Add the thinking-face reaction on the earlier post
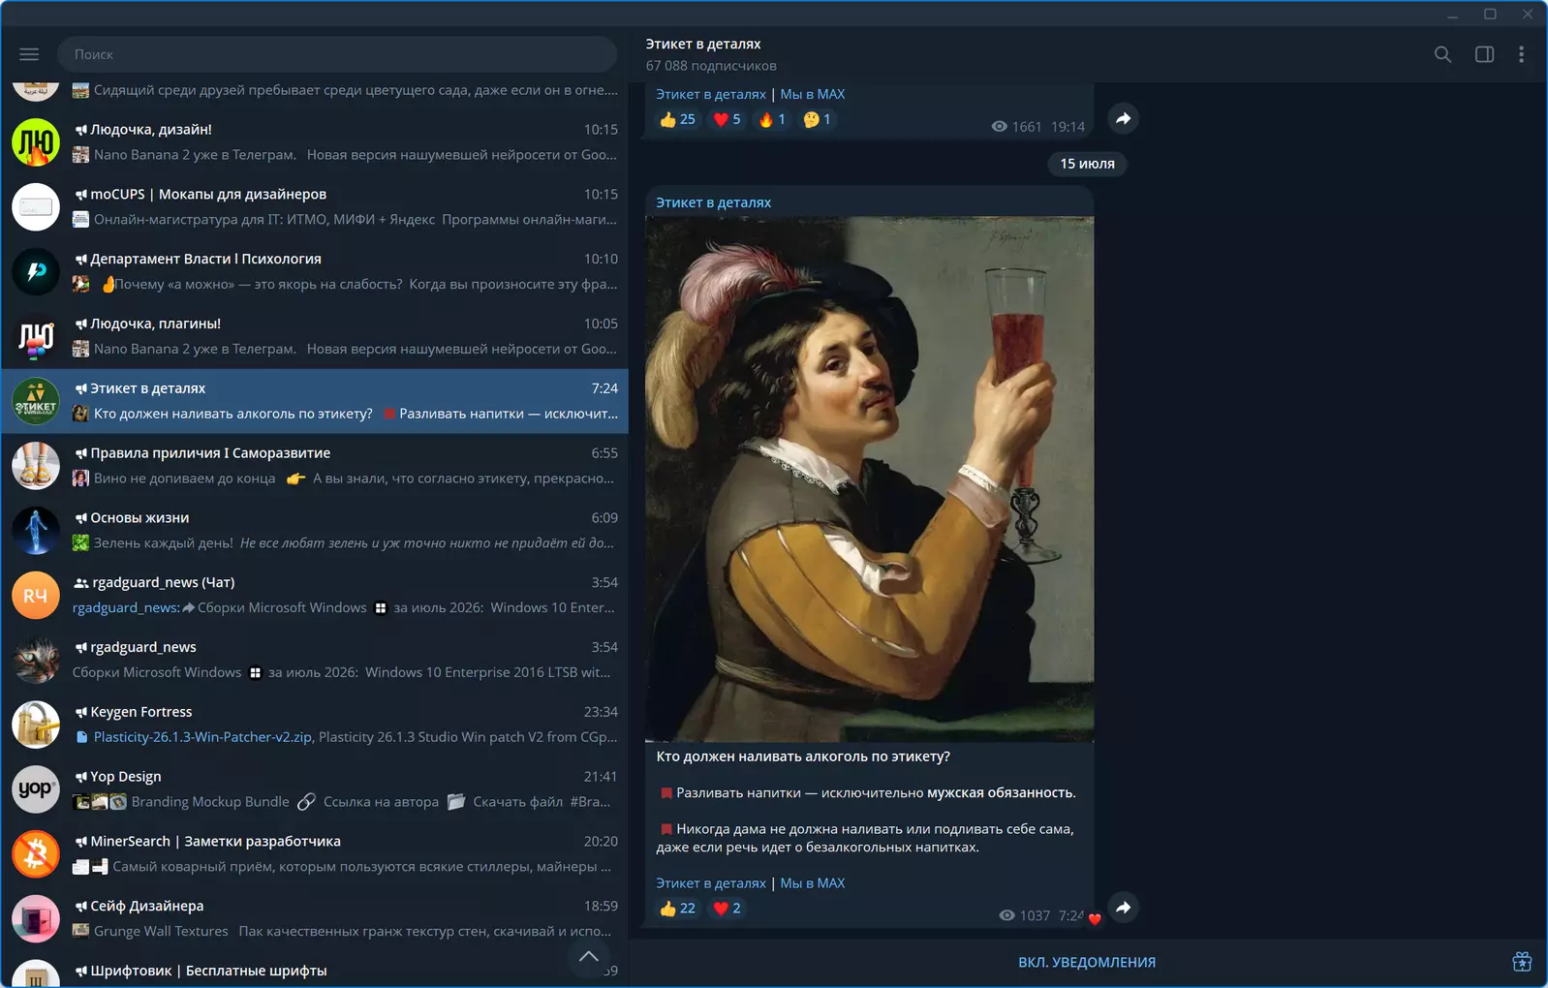Screen dimensions: 1548x988 (818, 119)
